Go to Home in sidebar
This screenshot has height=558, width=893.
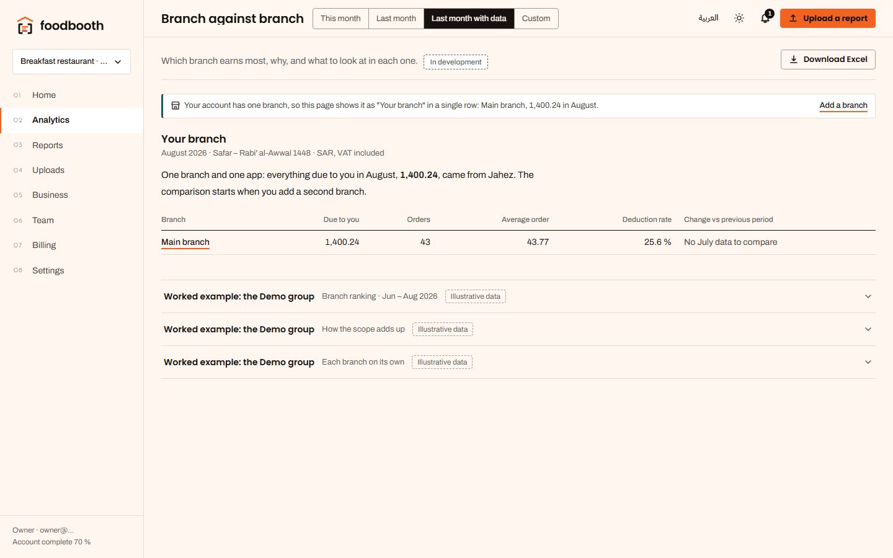click(71, 95)
